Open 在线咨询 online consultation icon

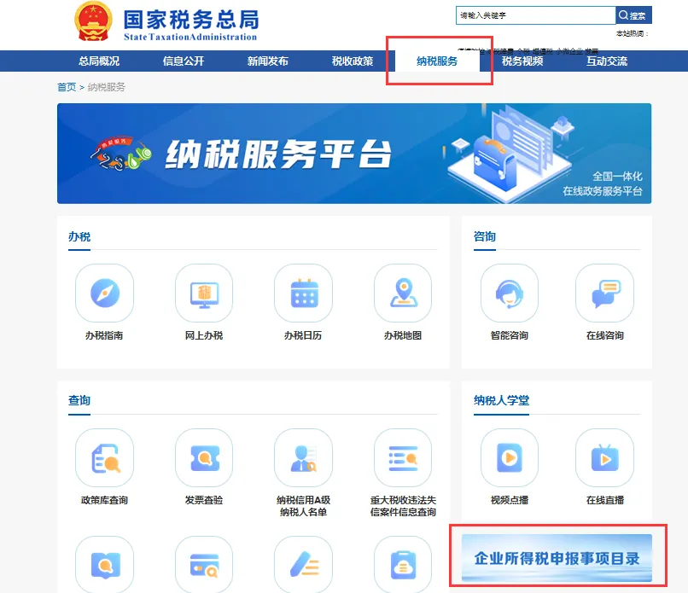click(605, 293)
